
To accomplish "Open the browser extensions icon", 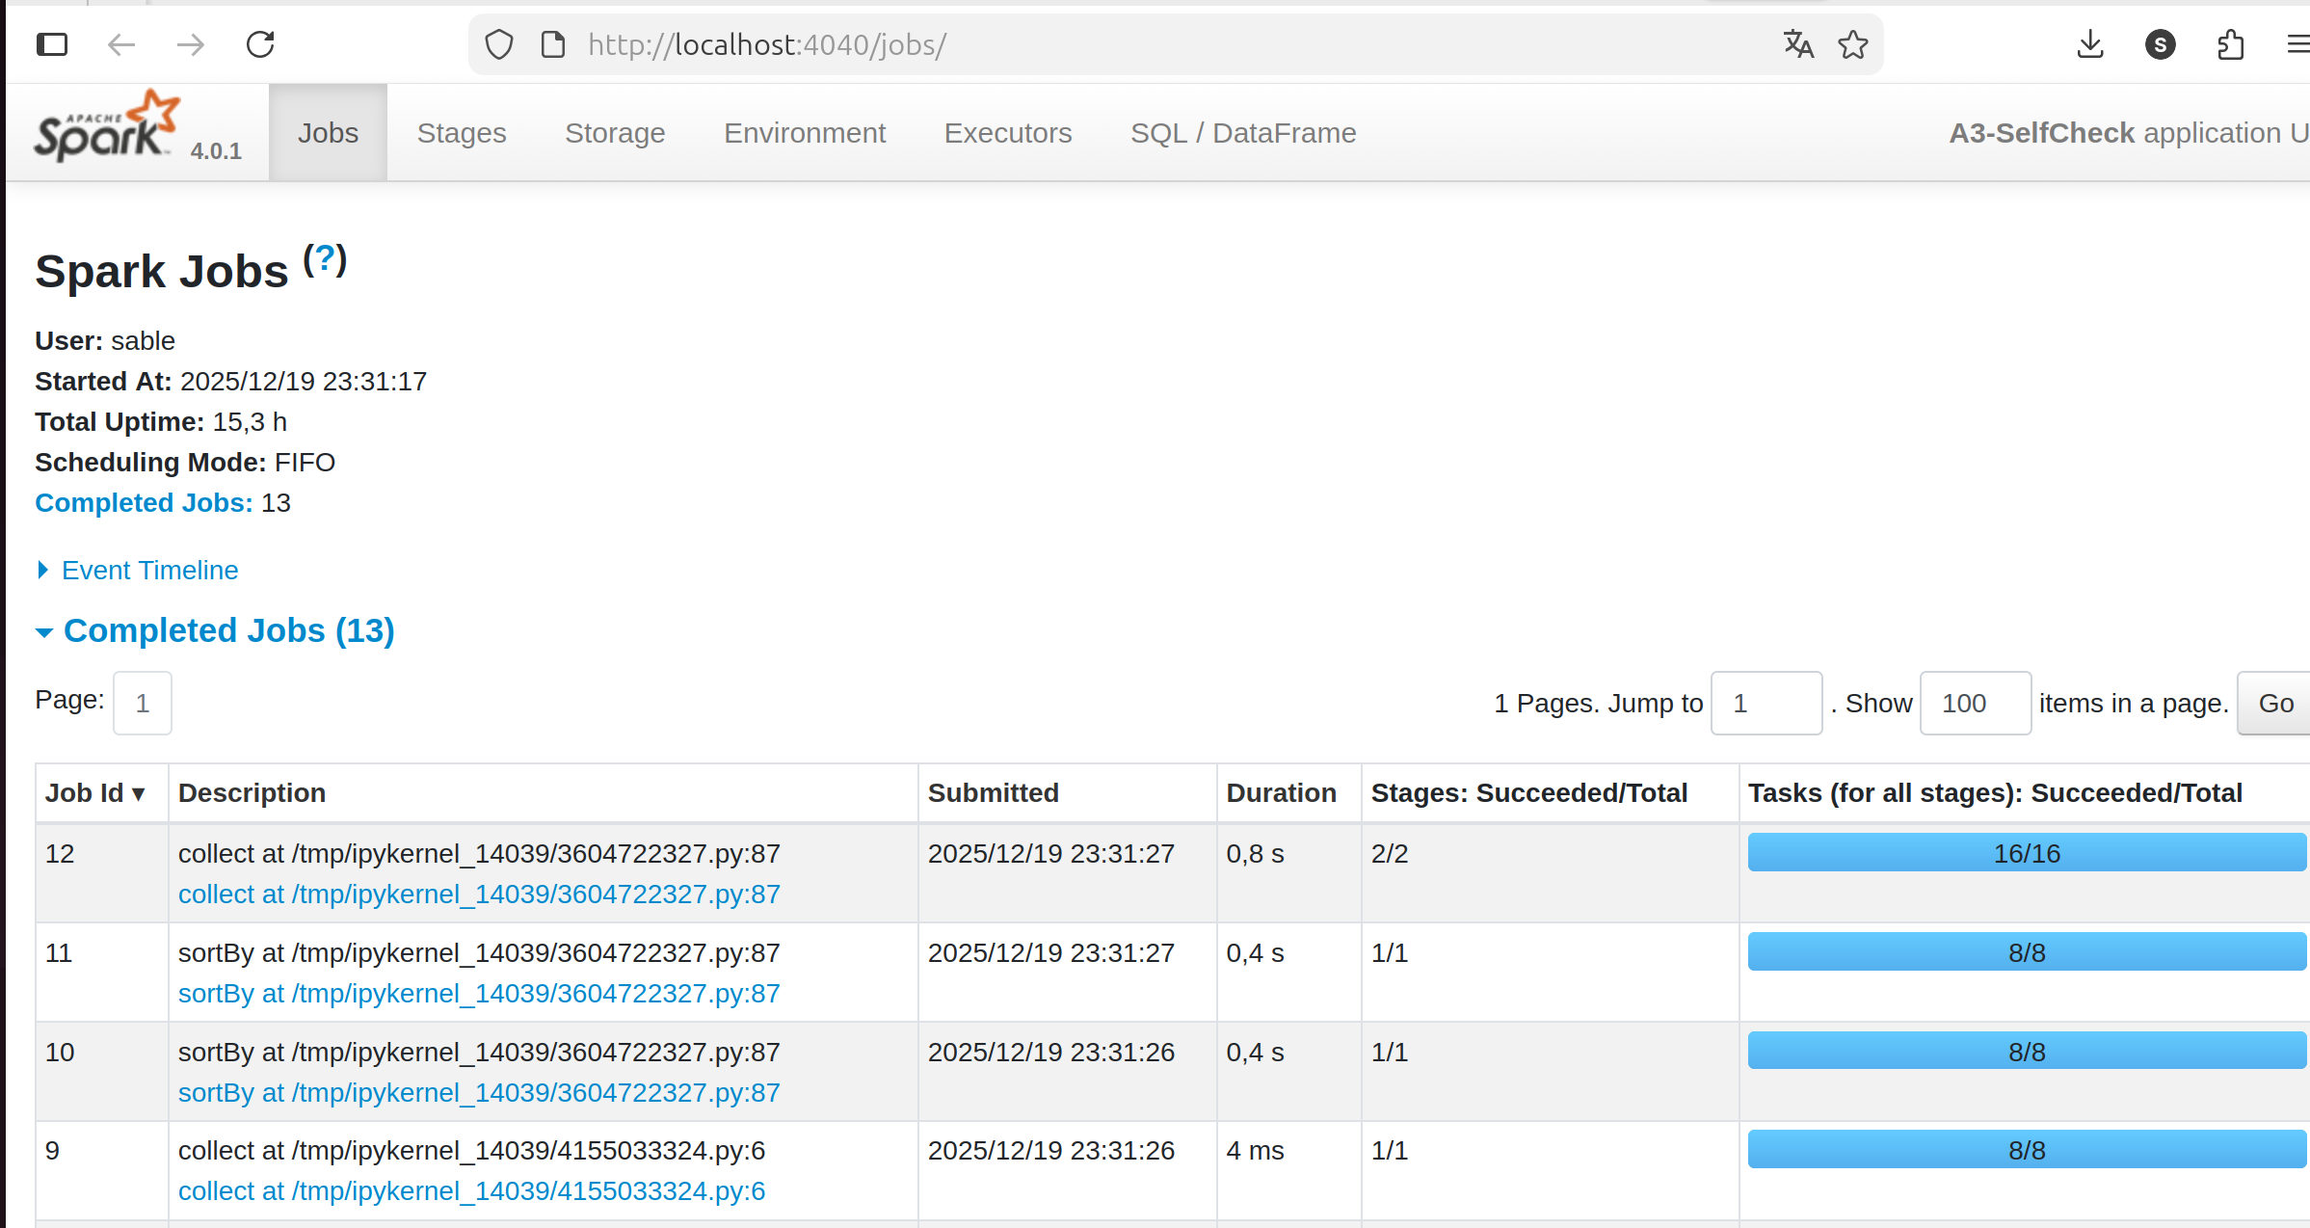I will coord(2230,44).
